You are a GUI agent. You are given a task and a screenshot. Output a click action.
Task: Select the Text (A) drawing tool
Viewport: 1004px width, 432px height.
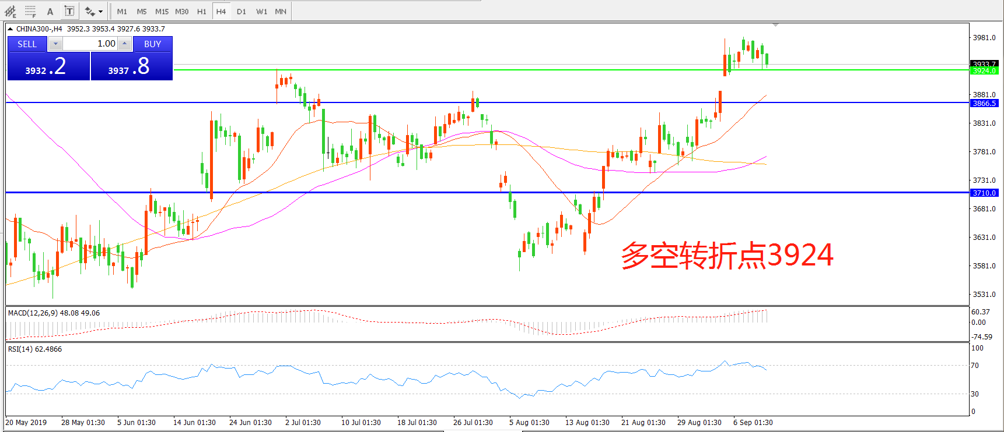pos(50,11)
